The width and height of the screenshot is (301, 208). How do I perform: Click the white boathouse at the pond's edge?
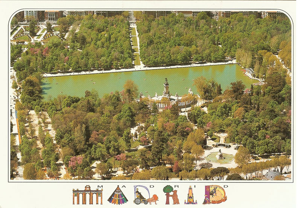tap(250, 72)
